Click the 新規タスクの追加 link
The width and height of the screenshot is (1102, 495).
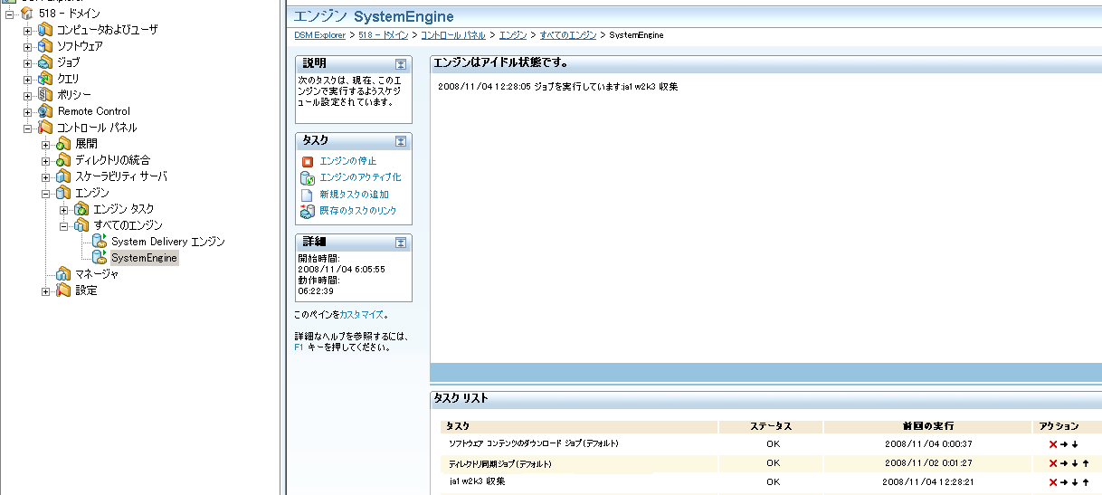(x=354, y=195)
